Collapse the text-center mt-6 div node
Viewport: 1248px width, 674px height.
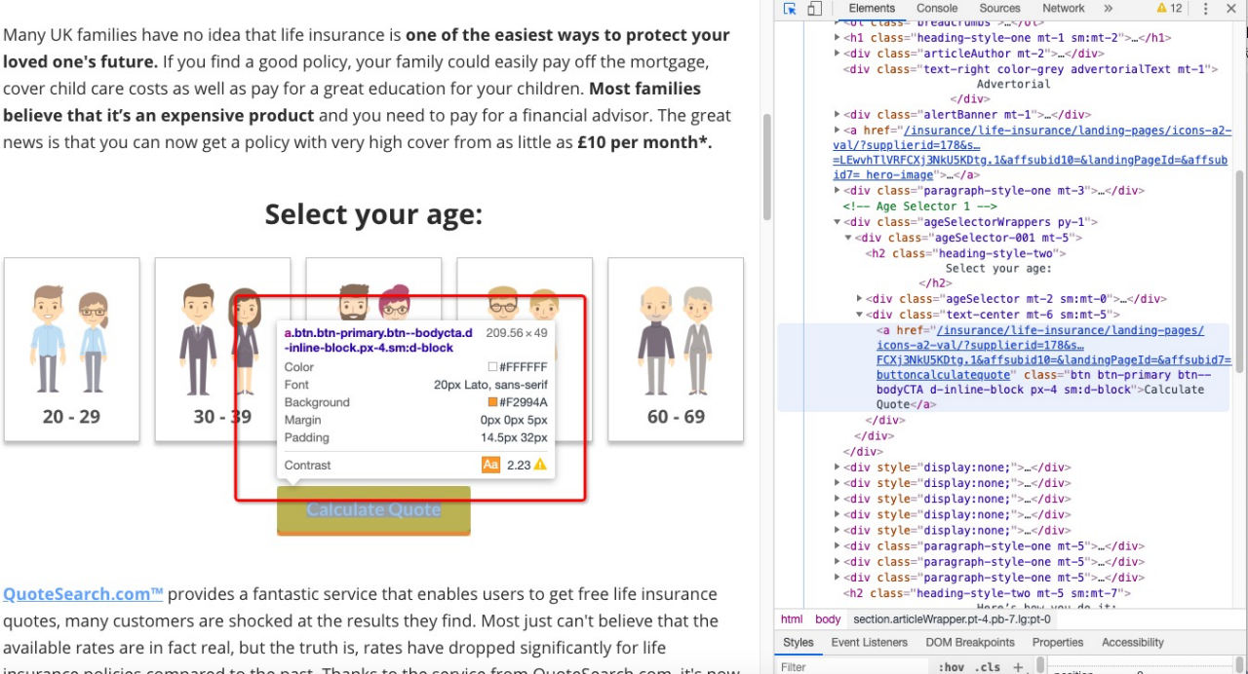(860, 315)
